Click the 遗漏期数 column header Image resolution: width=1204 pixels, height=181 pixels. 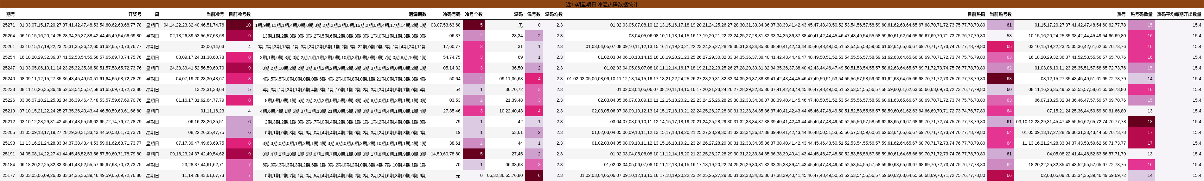417,15
